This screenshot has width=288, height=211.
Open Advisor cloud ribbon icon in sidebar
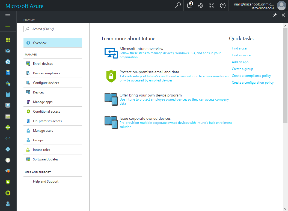[x=8, y=171]
